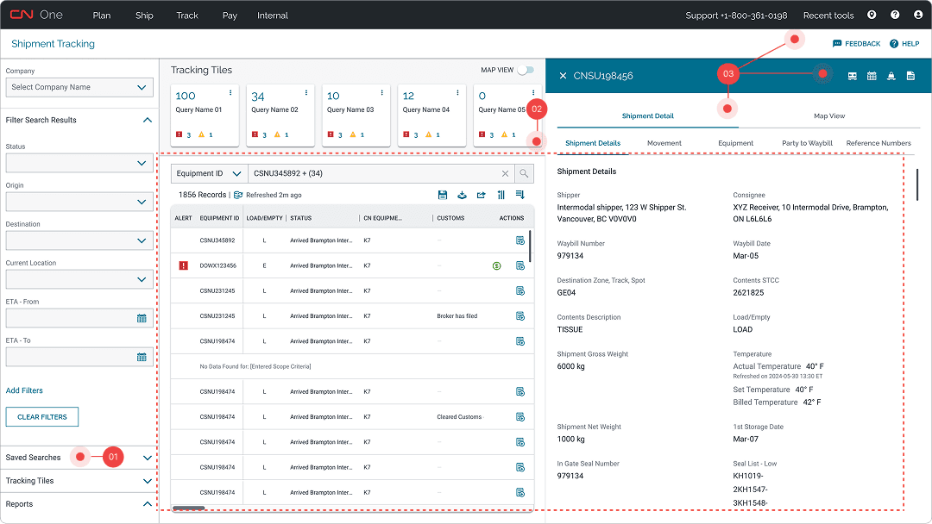Open the Status filter dropdown
The width and height of the screenshot is (932, 524).
(x=79, y=163)
